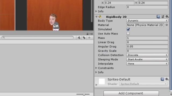Select the character sprite in Scene view

[x=54, y=22]
